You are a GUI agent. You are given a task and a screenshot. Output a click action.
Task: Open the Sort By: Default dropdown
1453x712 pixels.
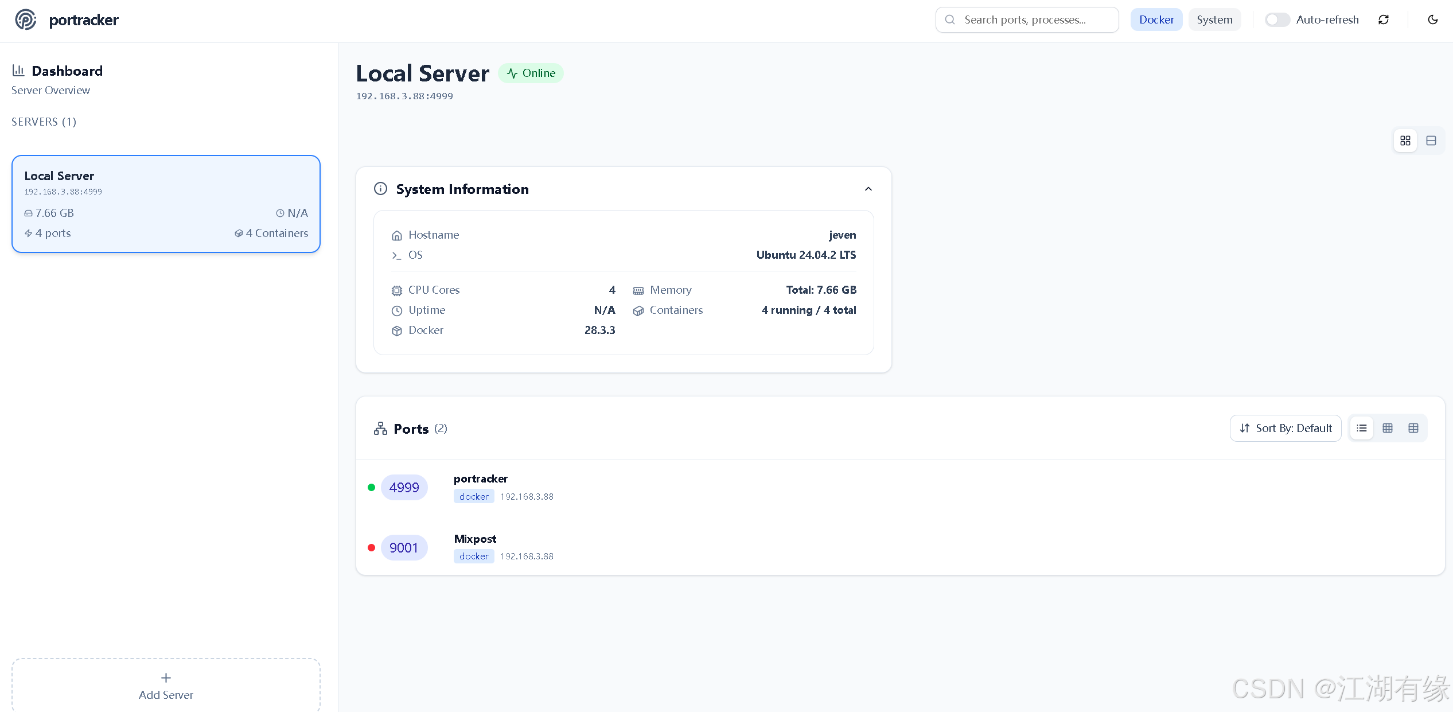[x=1285, y=428]
